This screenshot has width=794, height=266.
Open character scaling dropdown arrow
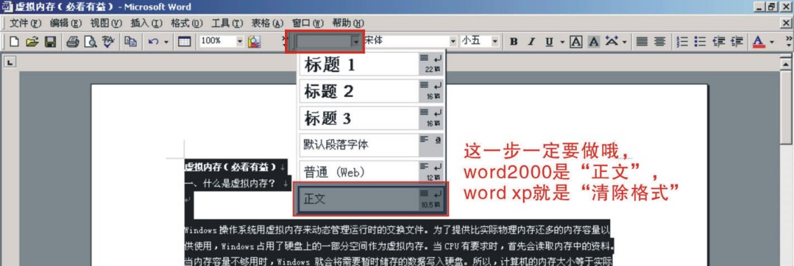coord(625,42)
